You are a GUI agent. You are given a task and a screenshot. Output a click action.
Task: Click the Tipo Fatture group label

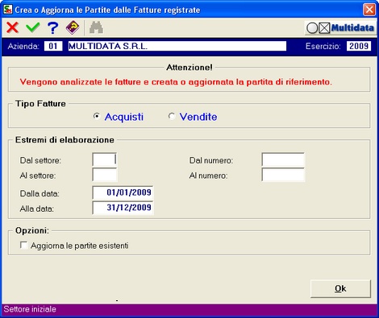pyautogui.click(x=40, y=104)
